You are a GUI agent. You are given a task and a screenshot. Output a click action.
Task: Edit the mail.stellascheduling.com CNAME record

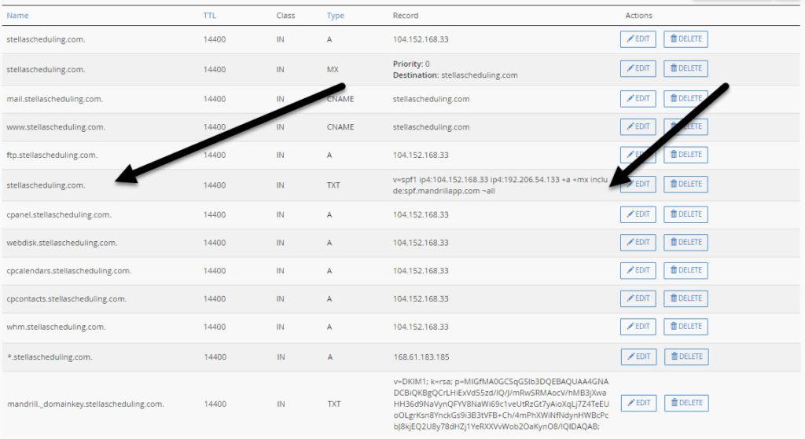[638, 98]
